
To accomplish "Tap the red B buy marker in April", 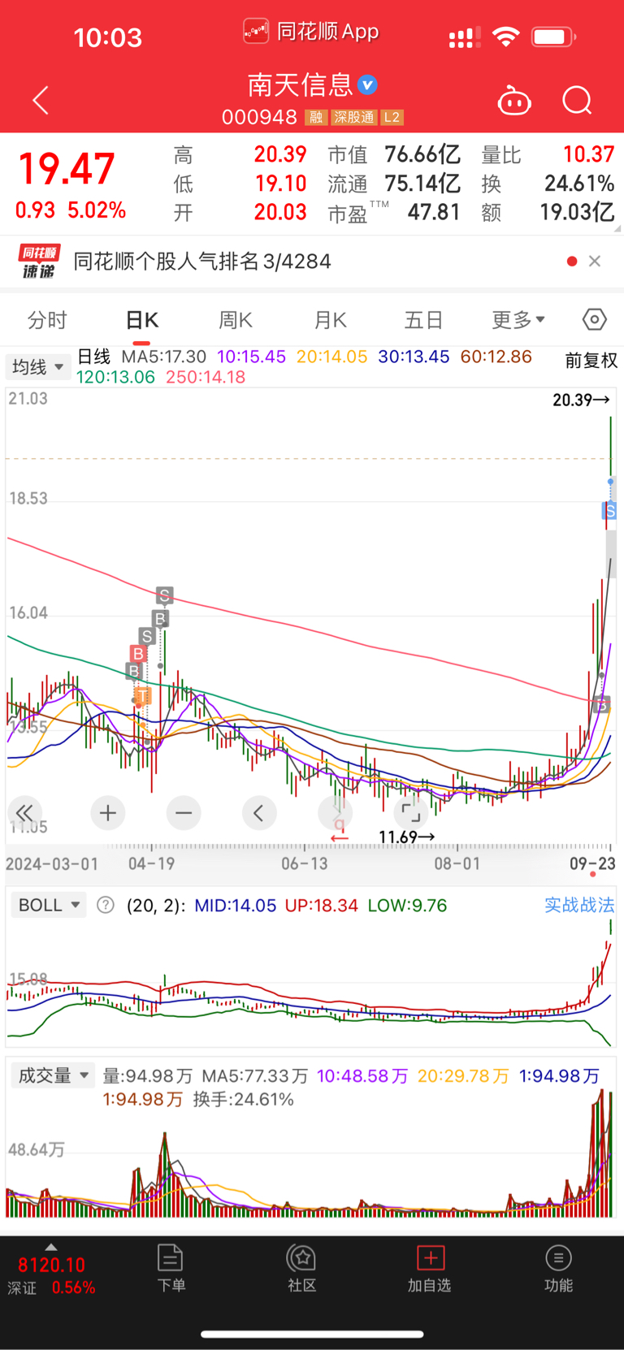I will pos(138,654).
